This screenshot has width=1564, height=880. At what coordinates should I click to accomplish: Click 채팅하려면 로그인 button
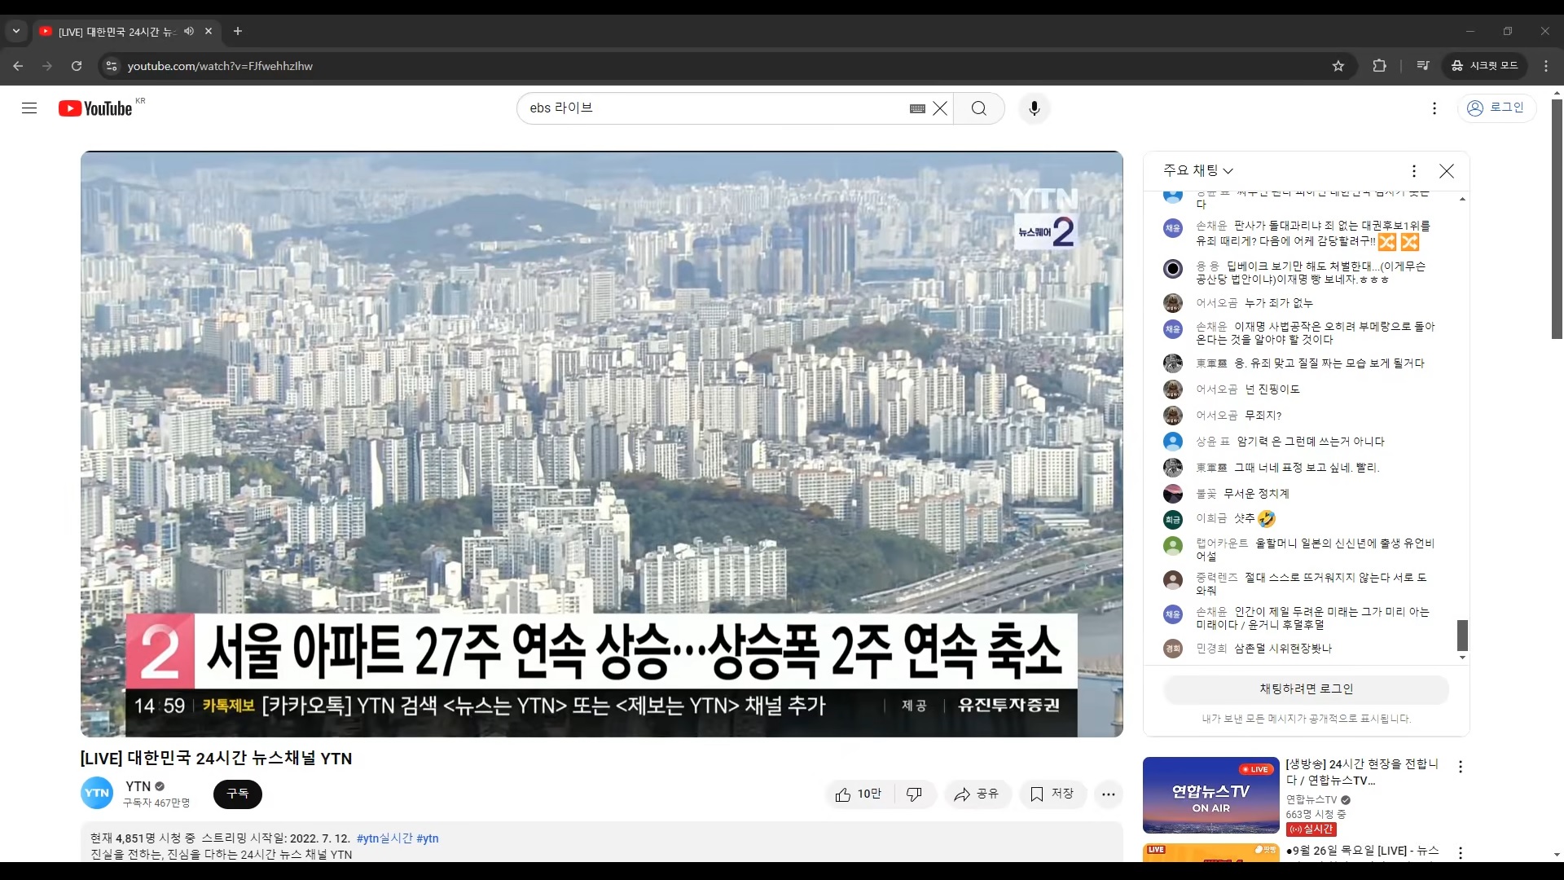1306,689
